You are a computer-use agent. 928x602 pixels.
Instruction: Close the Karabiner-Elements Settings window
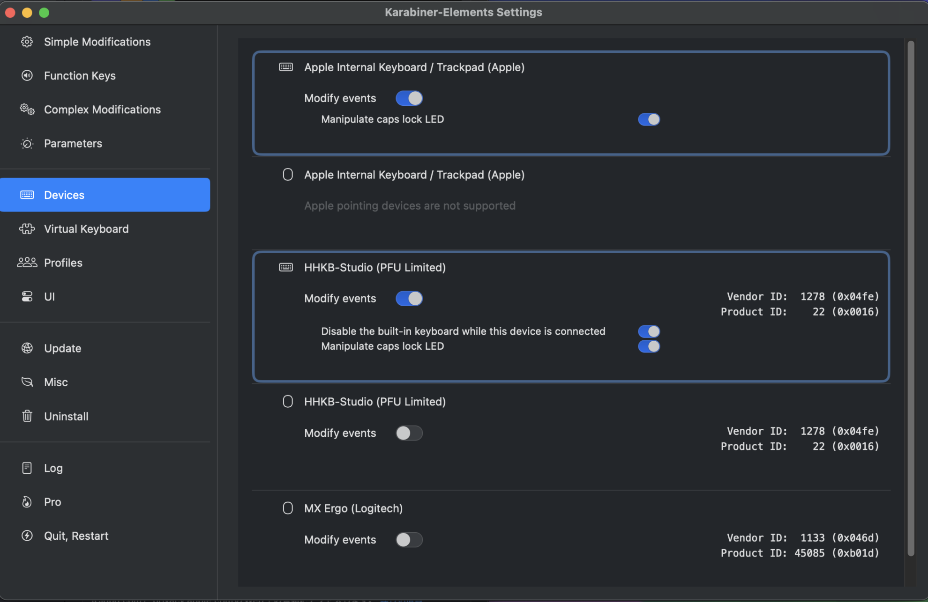pos(10,13)
